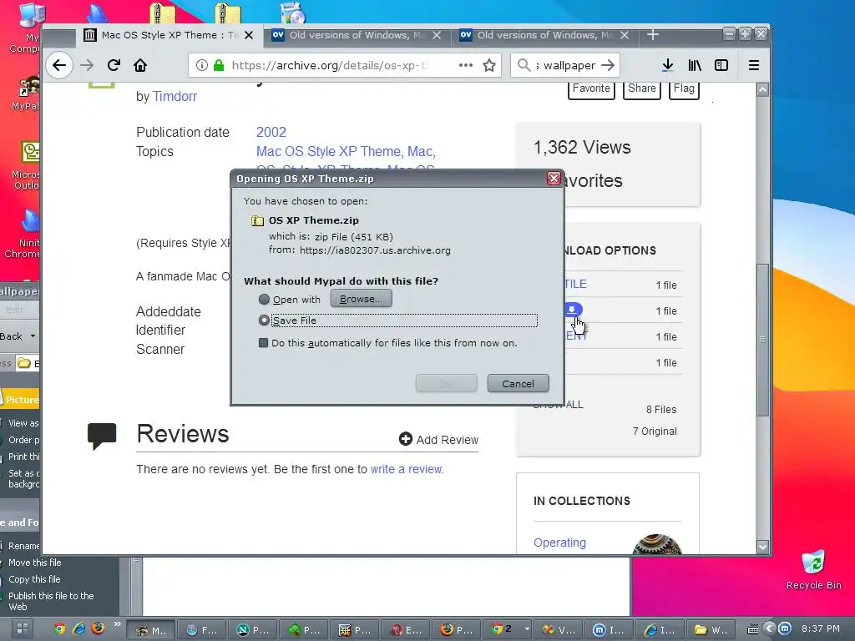Click the Flag button
This screenshot has height=641, width=855.
point(684,88)
